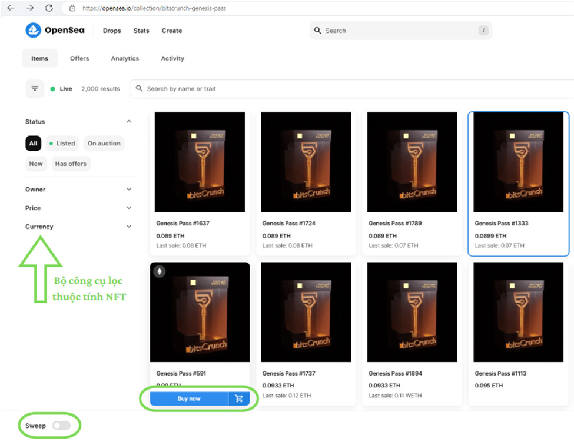Select the All status filter
Viewport: 574px width, 445px height.
[x=33, y=143]
